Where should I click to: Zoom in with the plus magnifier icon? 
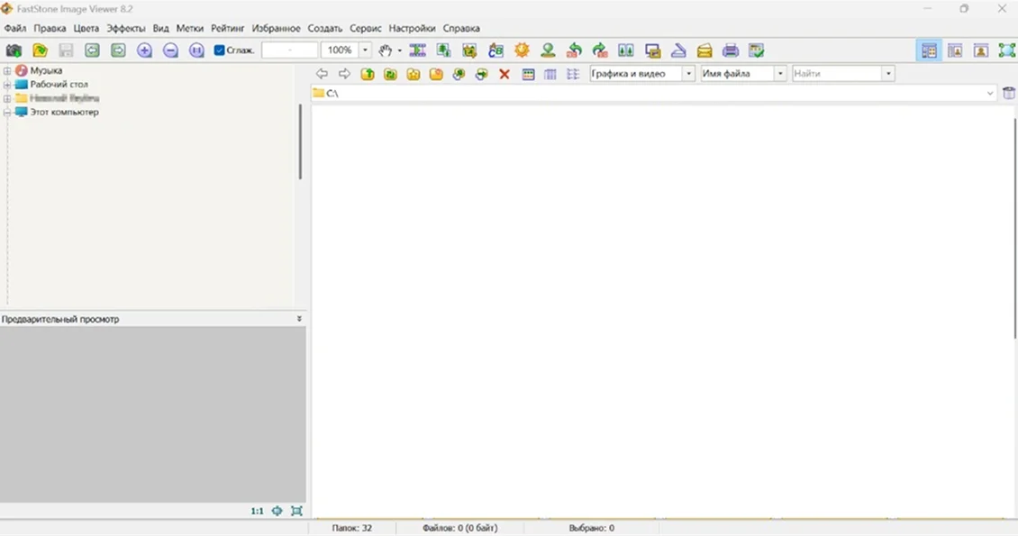coord(144,50)
